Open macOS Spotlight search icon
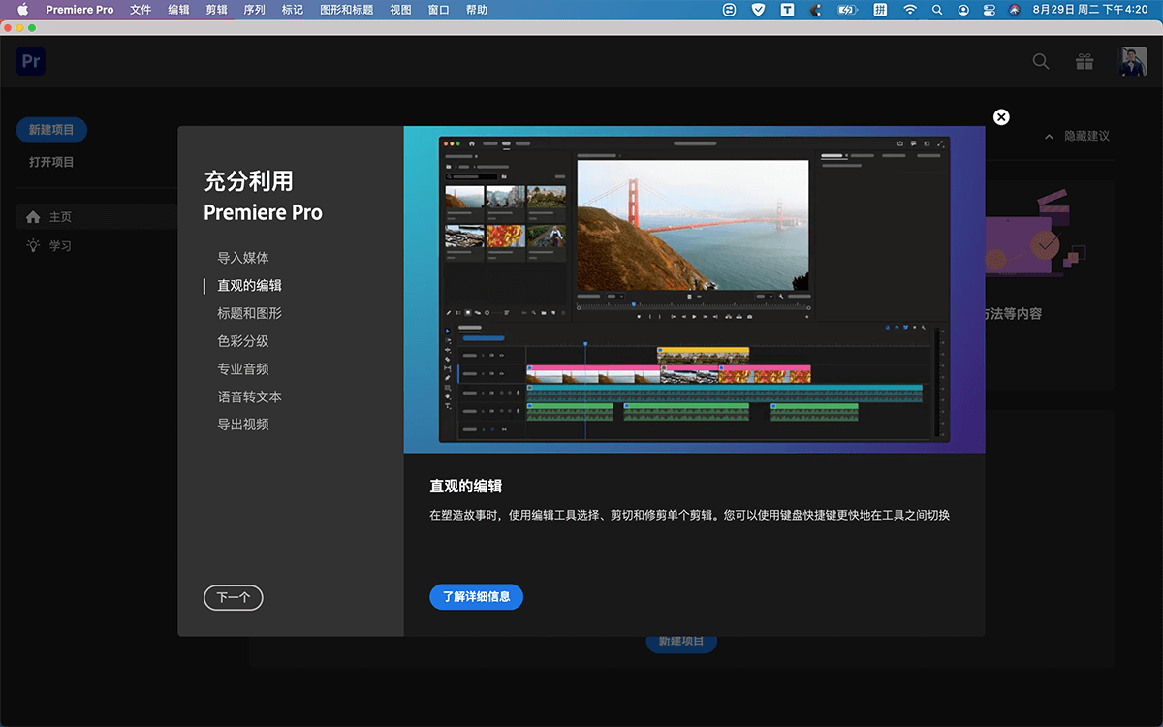Viewport: 1163px width, 727px height. [936, 11]
